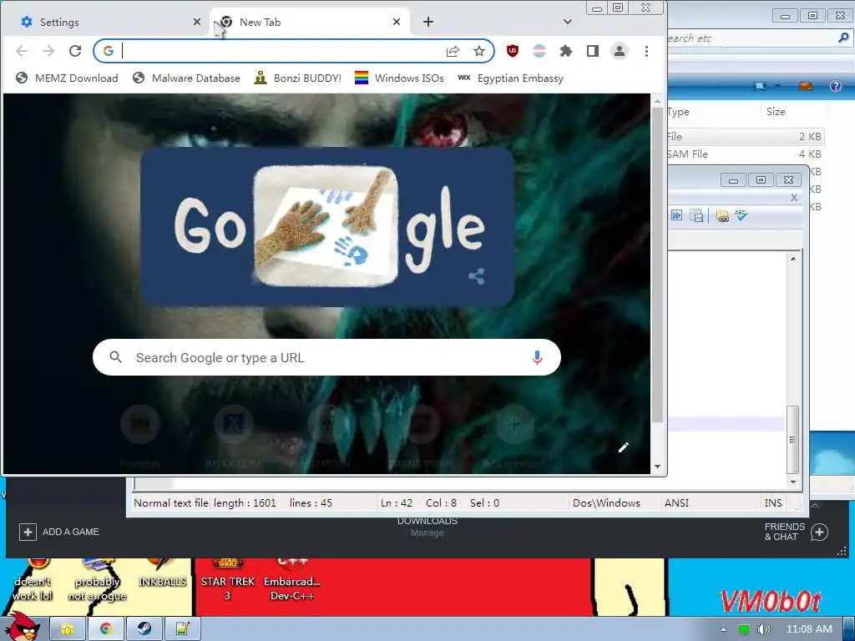This screenshot has width=855, height=641.
Task: Click the volume speaker tray icon
Action: point(763,629)
